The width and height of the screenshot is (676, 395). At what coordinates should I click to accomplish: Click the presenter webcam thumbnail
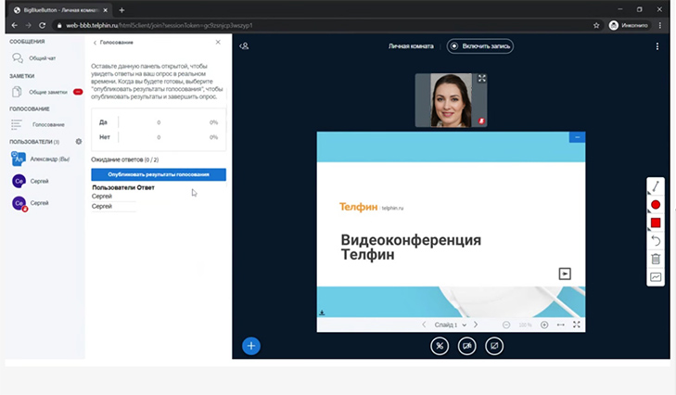(451, 100)
